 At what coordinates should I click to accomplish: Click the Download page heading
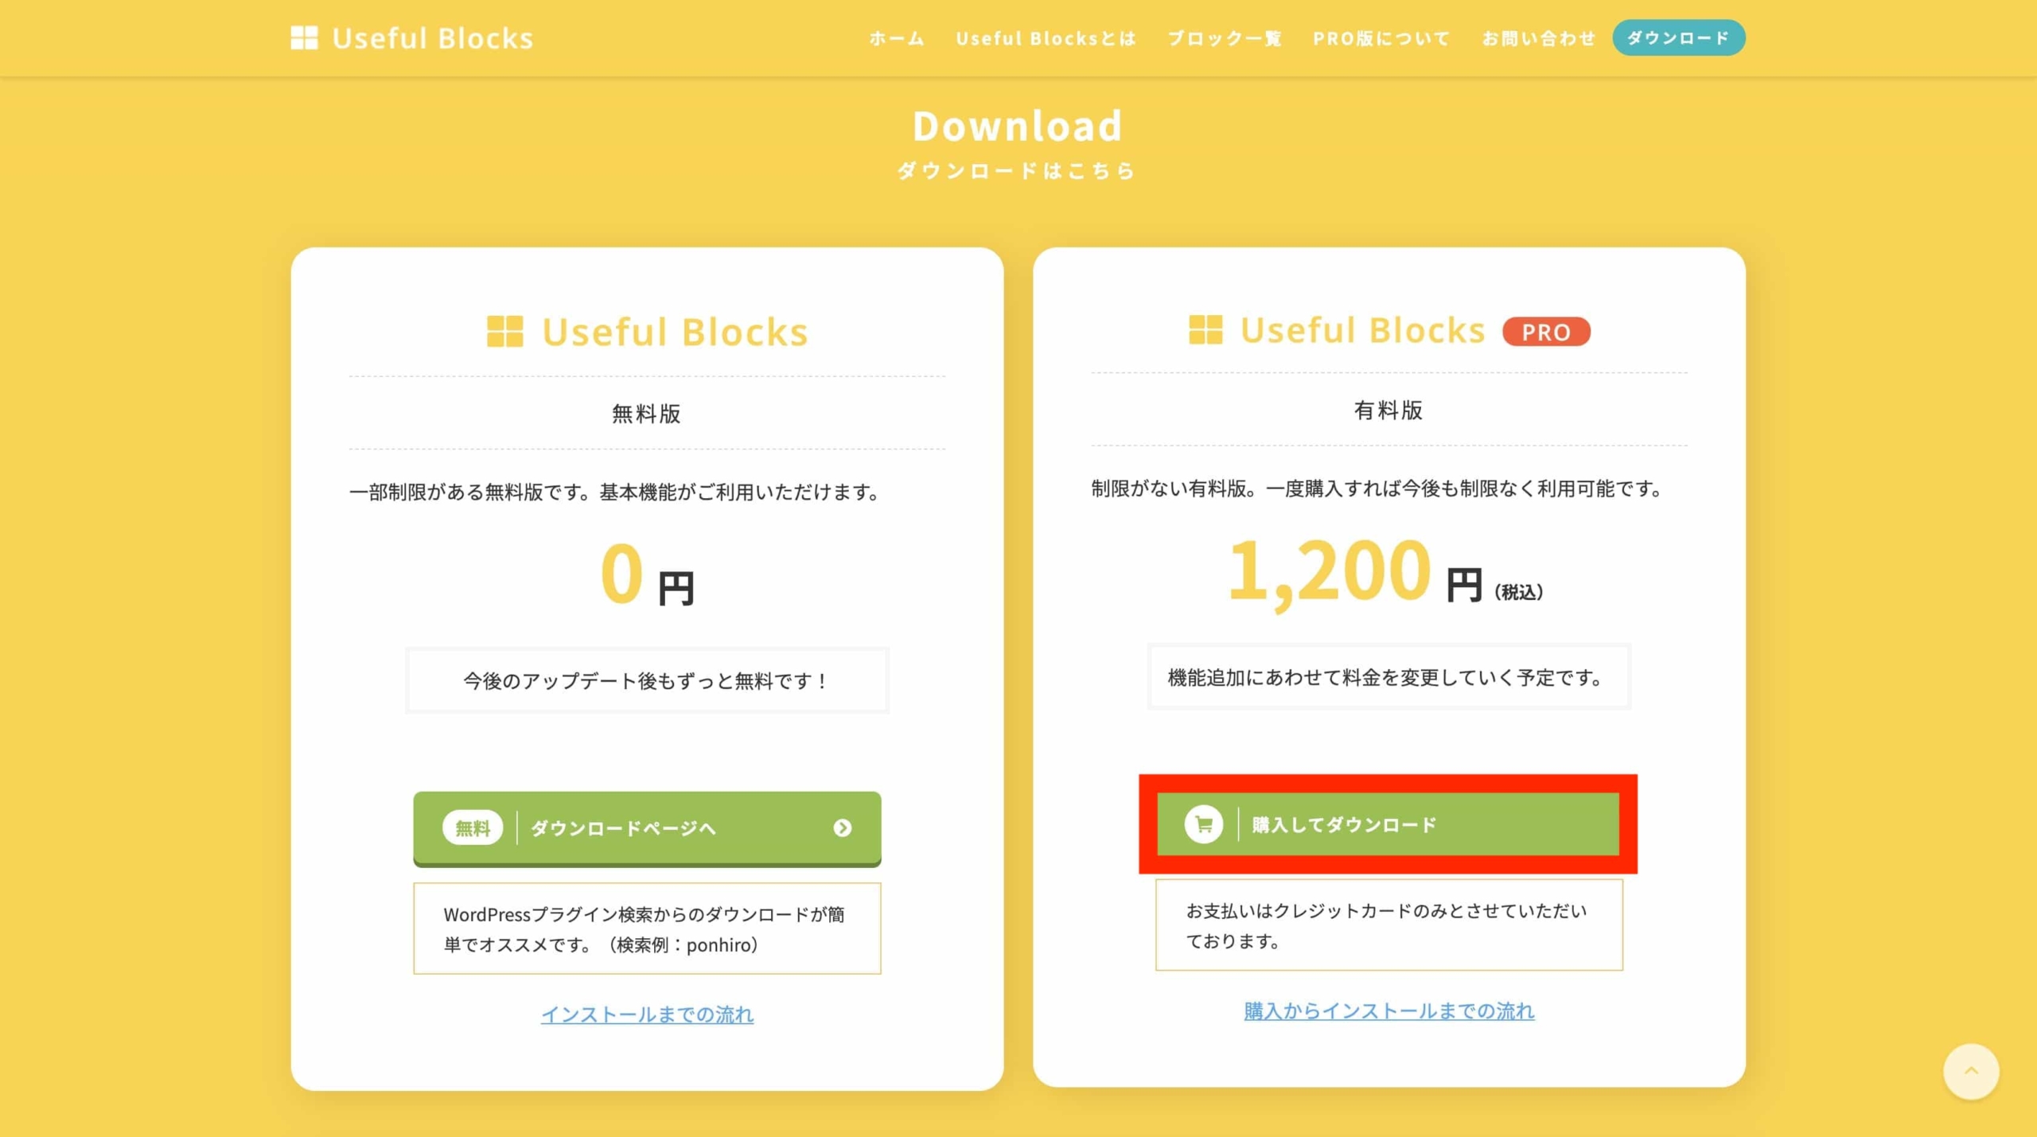pyautogui.click(x=1018, y=127)
